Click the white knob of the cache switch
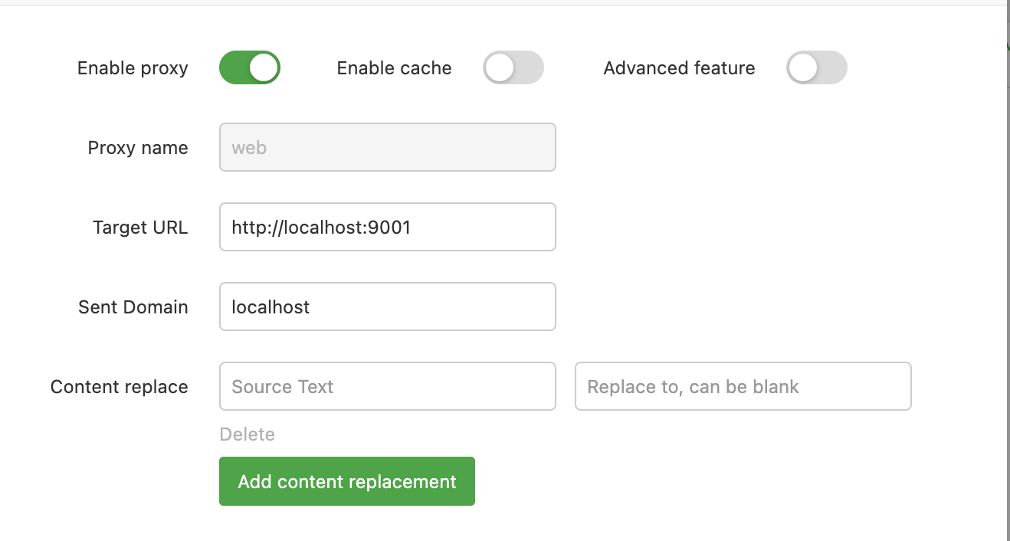 (499, 67)
